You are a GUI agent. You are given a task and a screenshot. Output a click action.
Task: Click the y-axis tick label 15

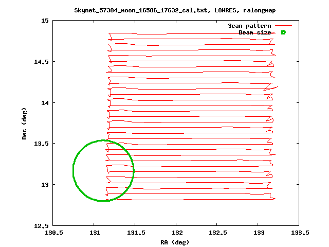[x=45, y=21]
